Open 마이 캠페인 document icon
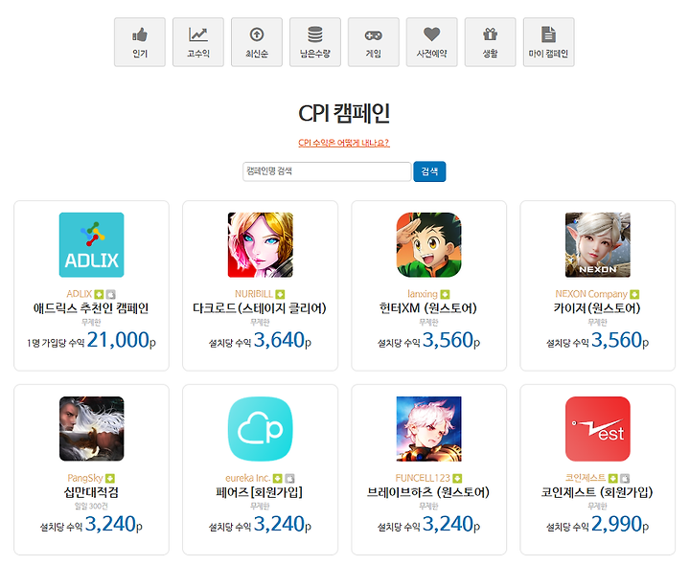 pos(549,42)
